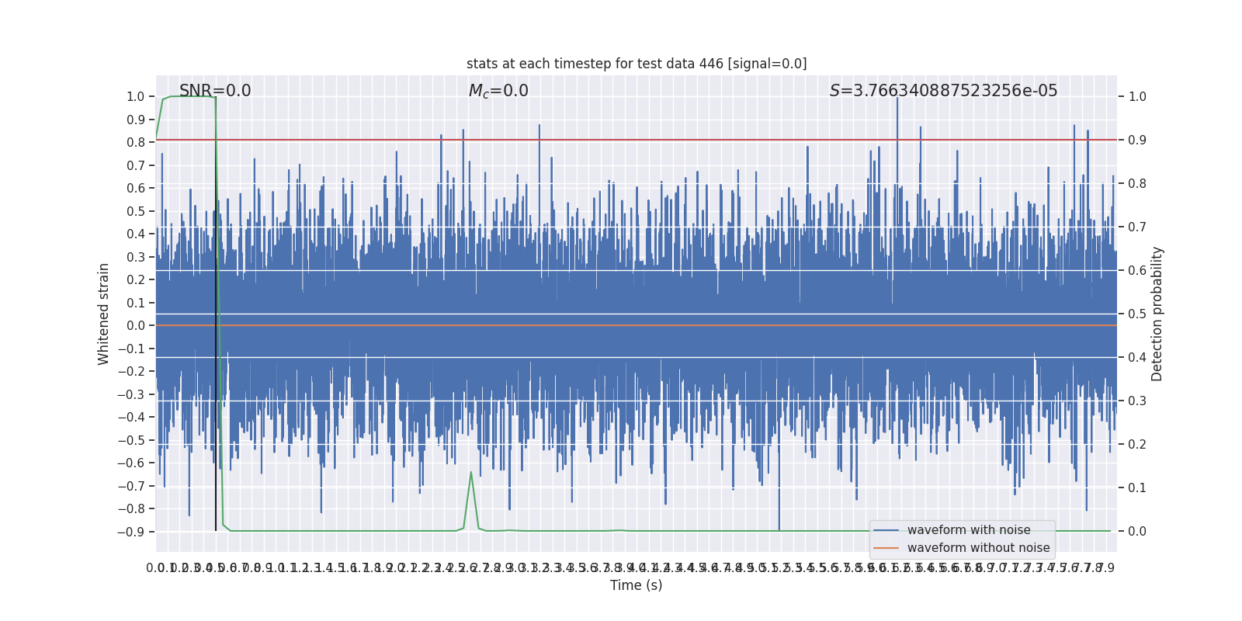Click the black vertical marker line near 0.5 s
1242x621 pixels.
pyautogui.click(x=216, y=314)
